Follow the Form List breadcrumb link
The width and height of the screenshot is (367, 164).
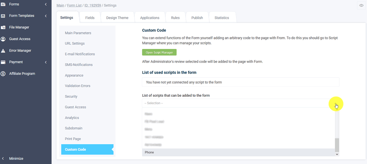click(74, 5)
